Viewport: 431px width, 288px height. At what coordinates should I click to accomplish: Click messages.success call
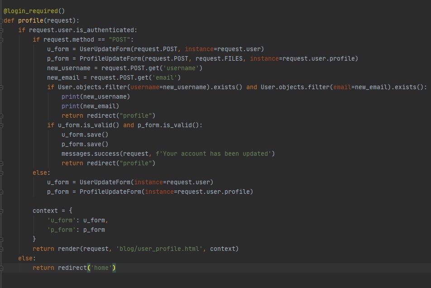point(91,154)
